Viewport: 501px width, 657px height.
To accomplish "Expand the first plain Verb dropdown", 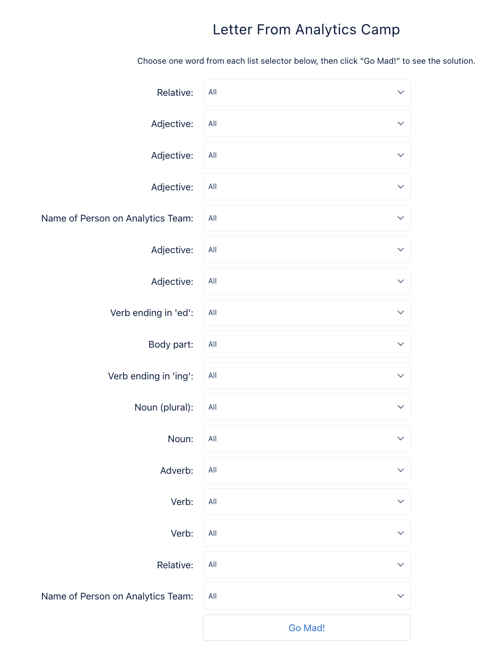I will pos(306,501).
